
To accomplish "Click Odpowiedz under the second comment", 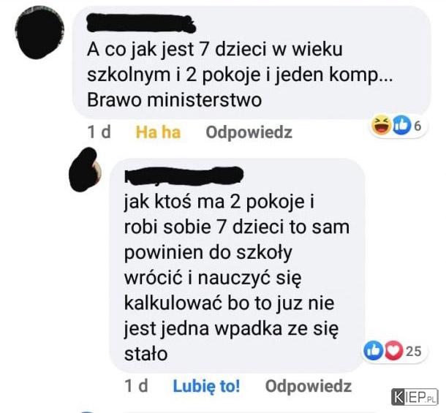I will (309, 386).
